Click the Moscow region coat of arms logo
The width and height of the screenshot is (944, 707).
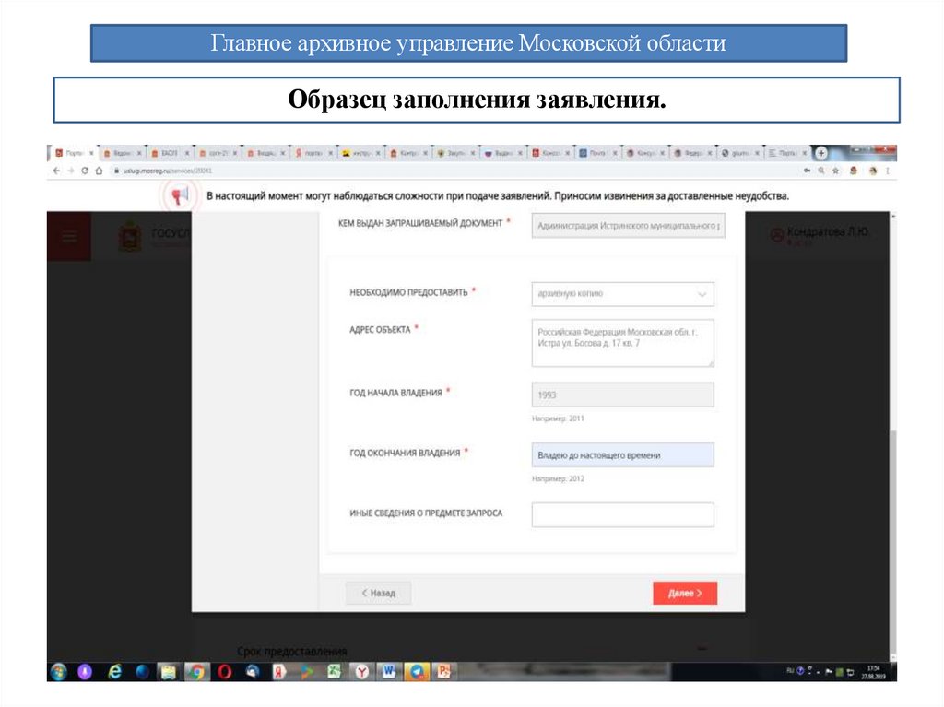(x=130, y=237)
